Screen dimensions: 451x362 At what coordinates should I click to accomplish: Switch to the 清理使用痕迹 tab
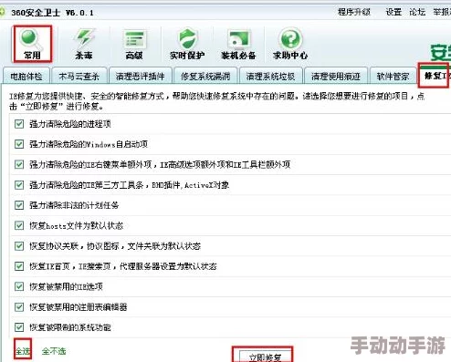[336, 76]
